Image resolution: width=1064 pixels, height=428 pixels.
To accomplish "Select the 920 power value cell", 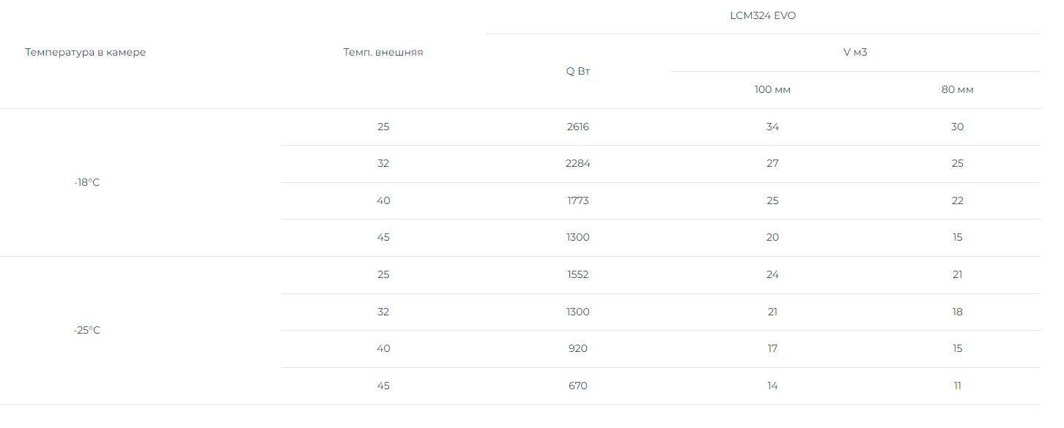I will click(578, 349).
